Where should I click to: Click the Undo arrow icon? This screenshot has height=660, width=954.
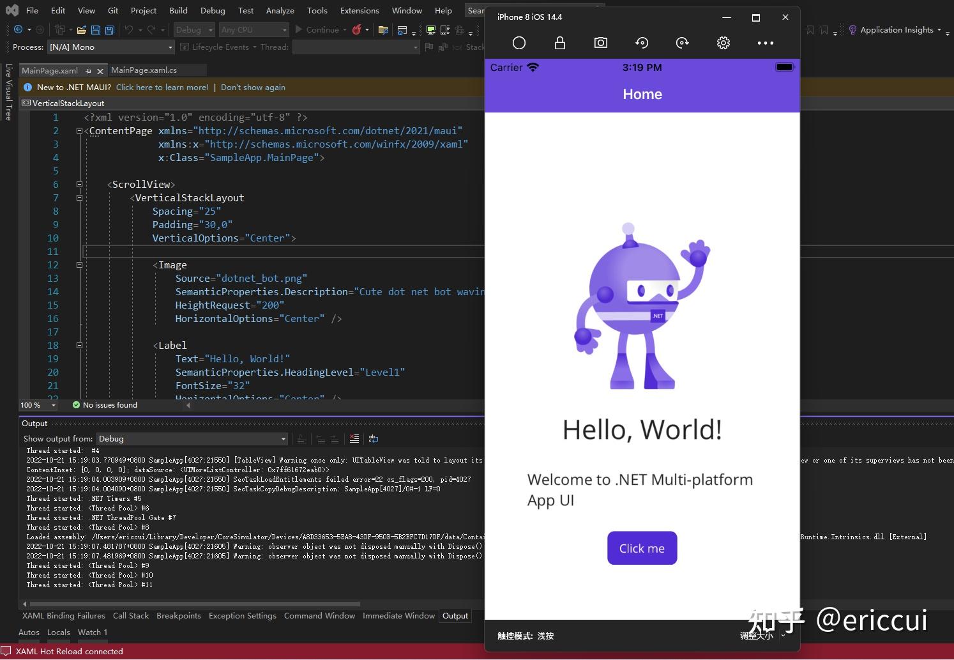129,29
